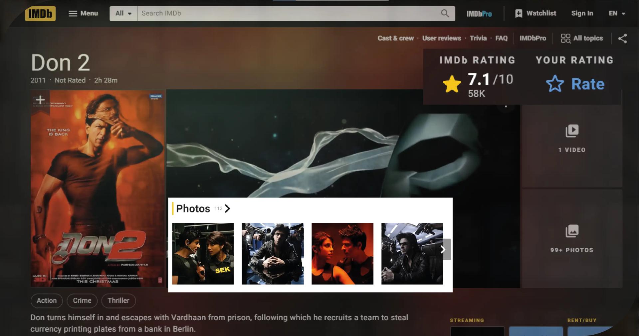This screenshot has height=336, width=639.
Task: Click the search magnifier icon
Action: (445, 14)
